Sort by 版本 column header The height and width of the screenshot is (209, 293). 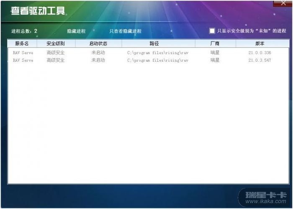[262, 44]
